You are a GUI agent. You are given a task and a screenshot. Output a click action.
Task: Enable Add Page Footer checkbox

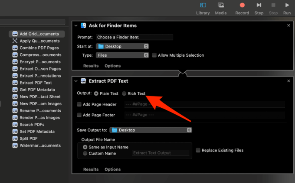click(x=79, y=115)
